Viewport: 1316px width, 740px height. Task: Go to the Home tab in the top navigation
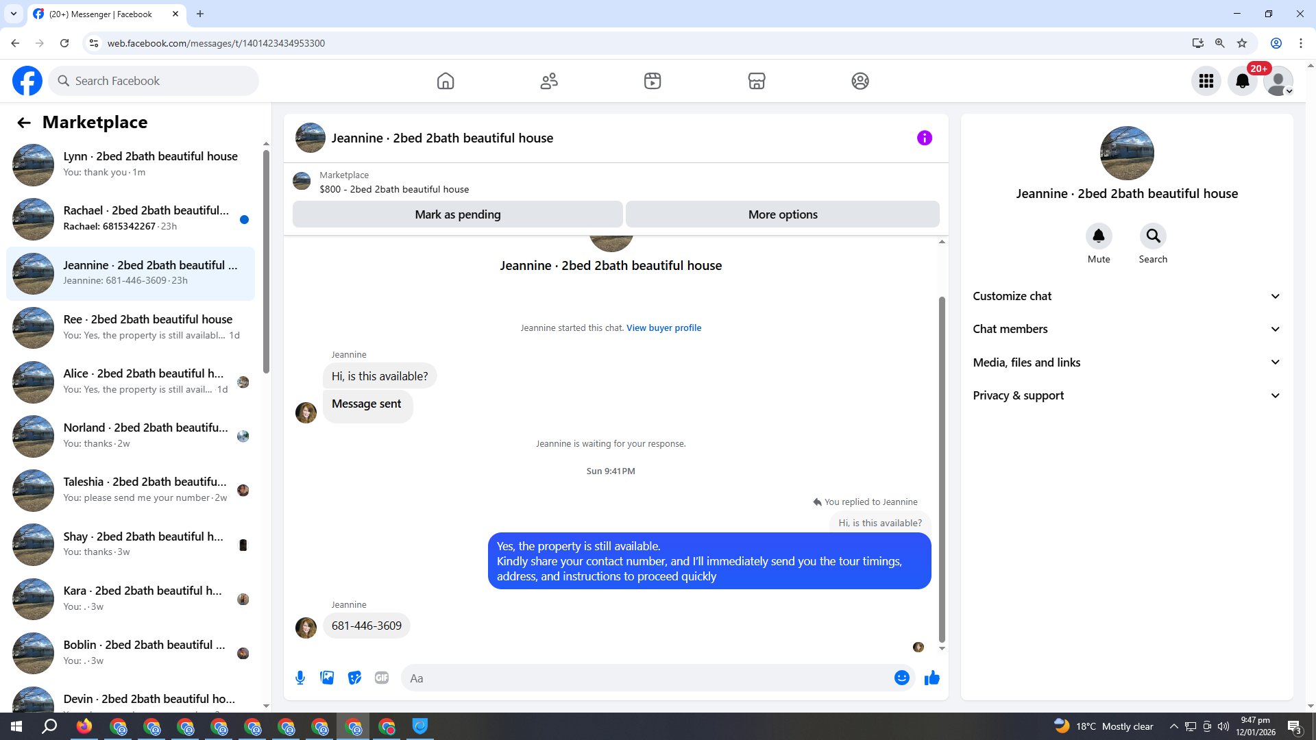pyautogui.click(x=445, y=81)
